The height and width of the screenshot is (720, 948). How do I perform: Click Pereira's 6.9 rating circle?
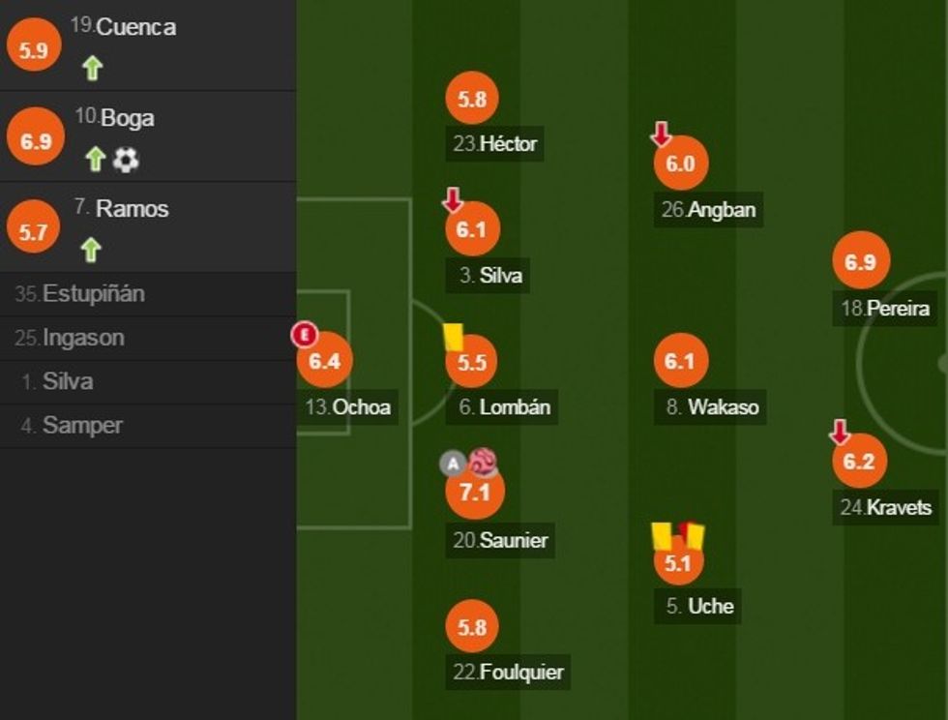click(x=860, y=261)
